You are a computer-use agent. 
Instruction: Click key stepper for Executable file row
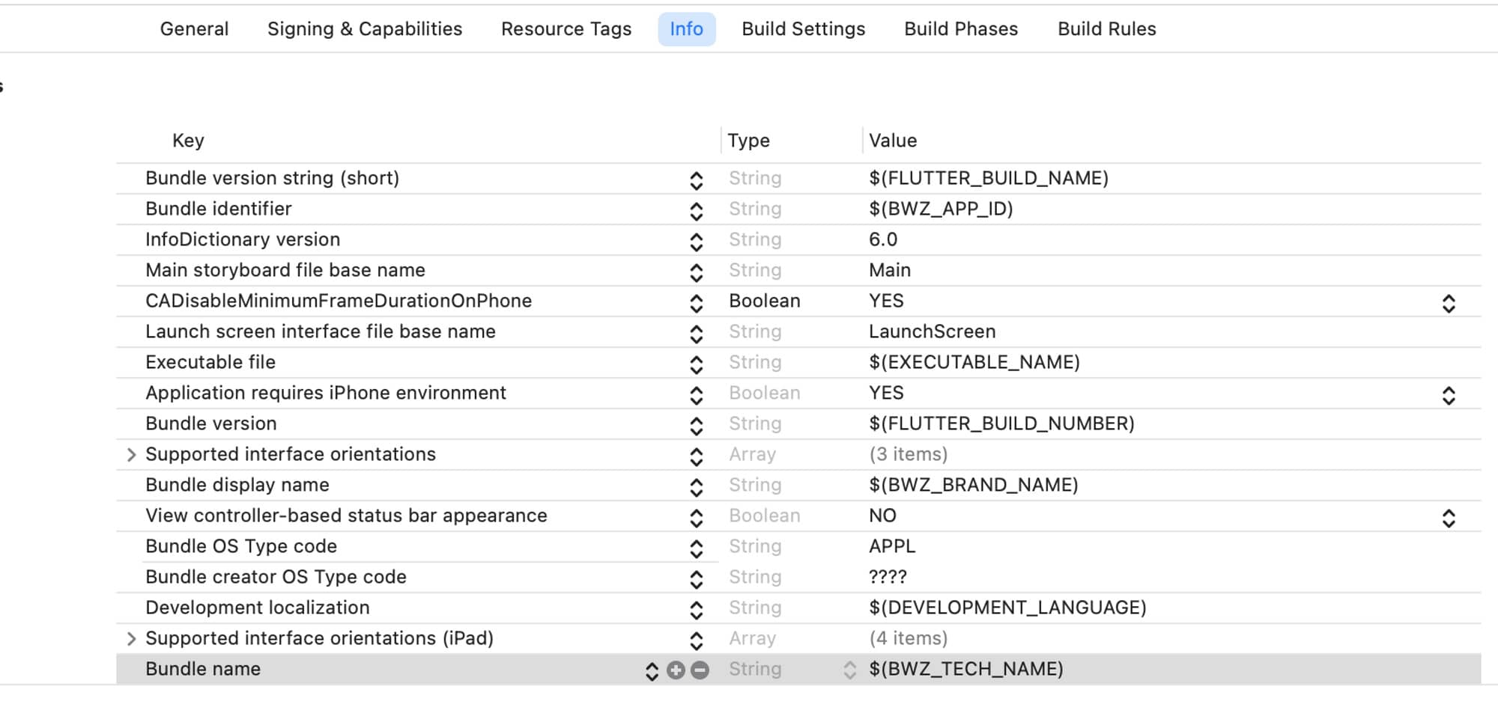(696, 365)
